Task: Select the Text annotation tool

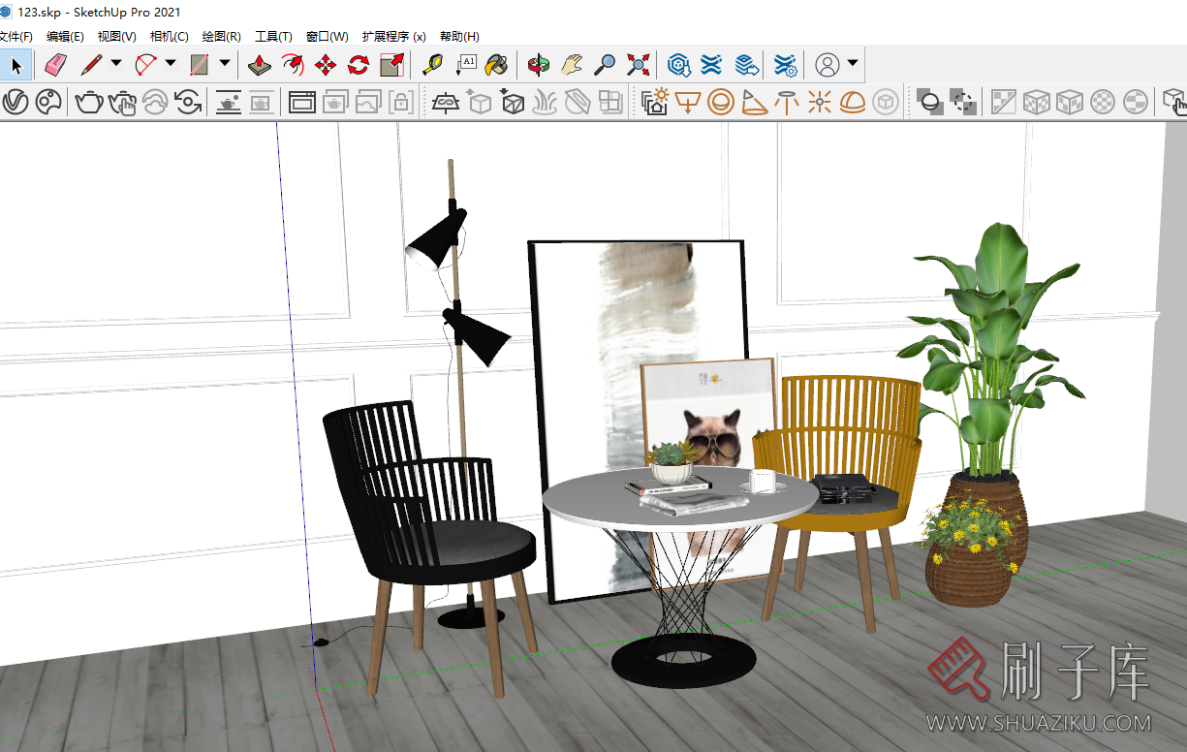Action: tap(466, 64)
